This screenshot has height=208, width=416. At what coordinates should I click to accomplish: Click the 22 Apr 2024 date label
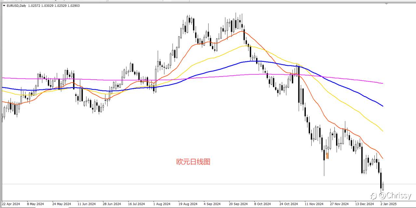11,204
